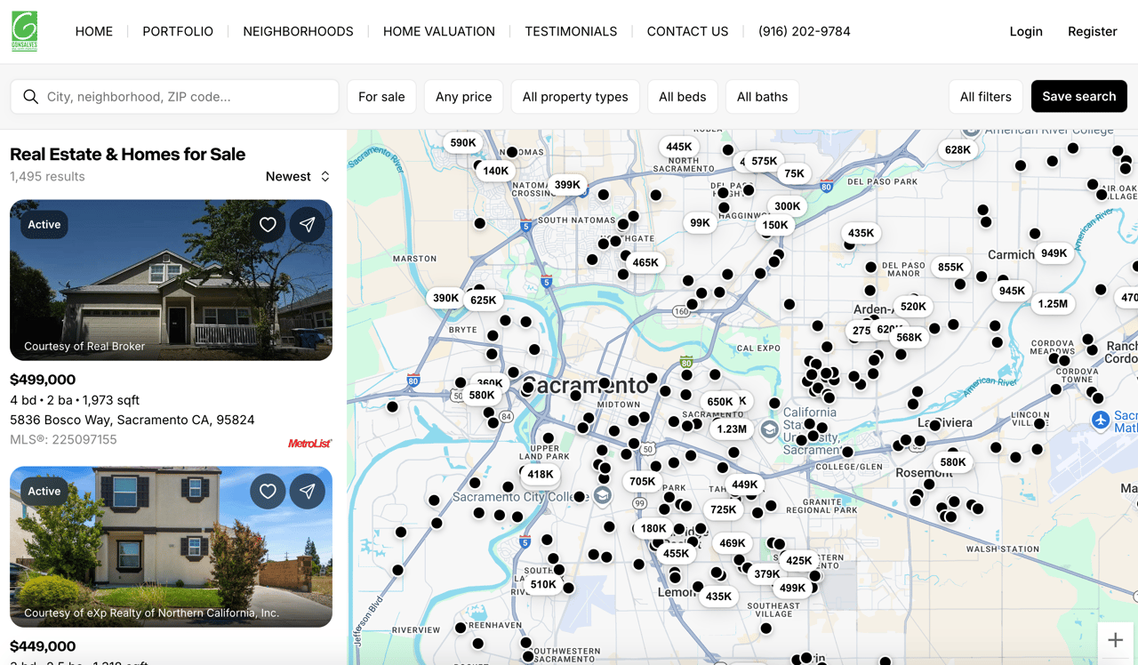Click the Register link

coord(1092,31)
